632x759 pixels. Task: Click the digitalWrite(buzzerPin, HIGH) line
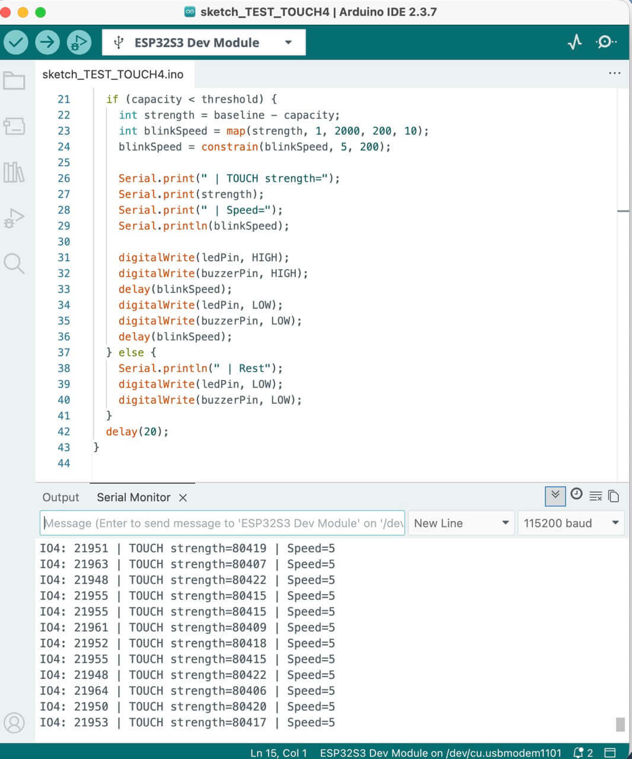[x=213, y=273]
